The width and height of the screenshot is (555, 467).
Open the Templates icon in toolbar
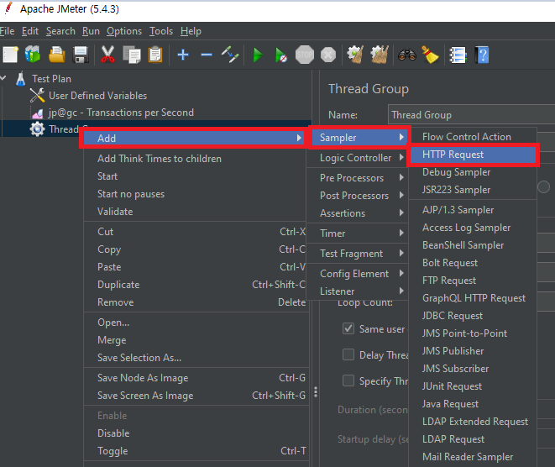coord(33,55)
